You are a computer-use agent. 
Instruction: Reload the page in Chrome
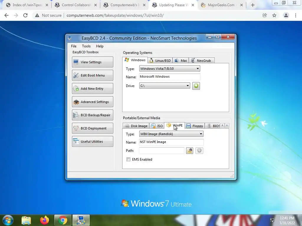[25, 15]
